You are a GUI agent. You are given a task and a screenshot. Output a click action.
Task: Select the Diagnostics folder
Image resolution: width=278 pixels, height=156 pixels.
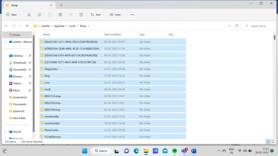click(51, 69)
